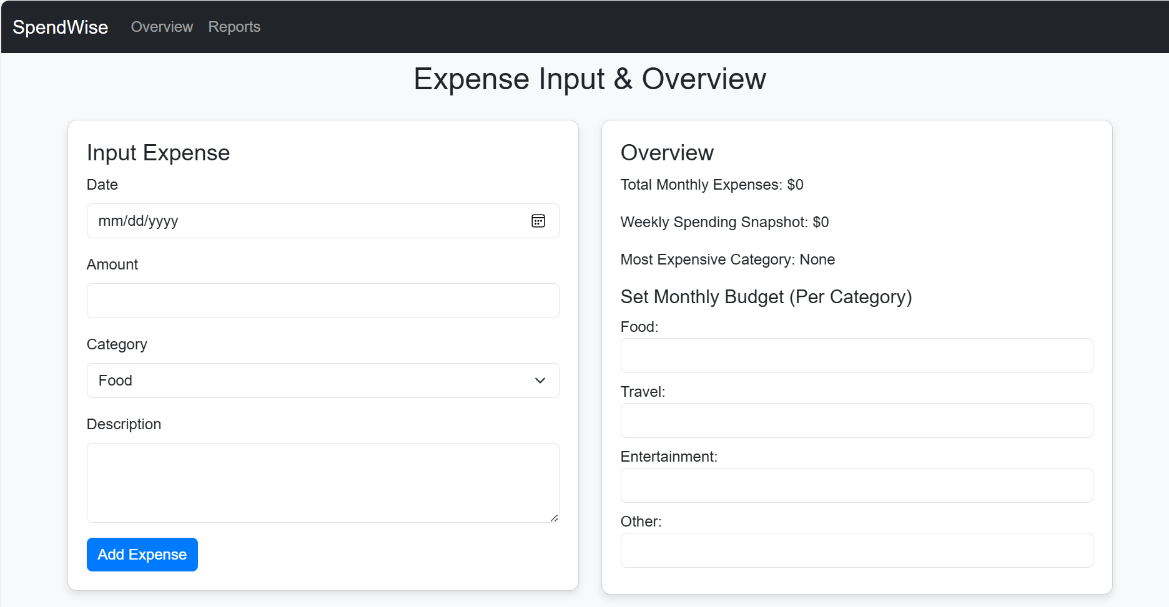
Task: Open the calendar picker icon
Action: pyautogui.click(x=538, y=221)
